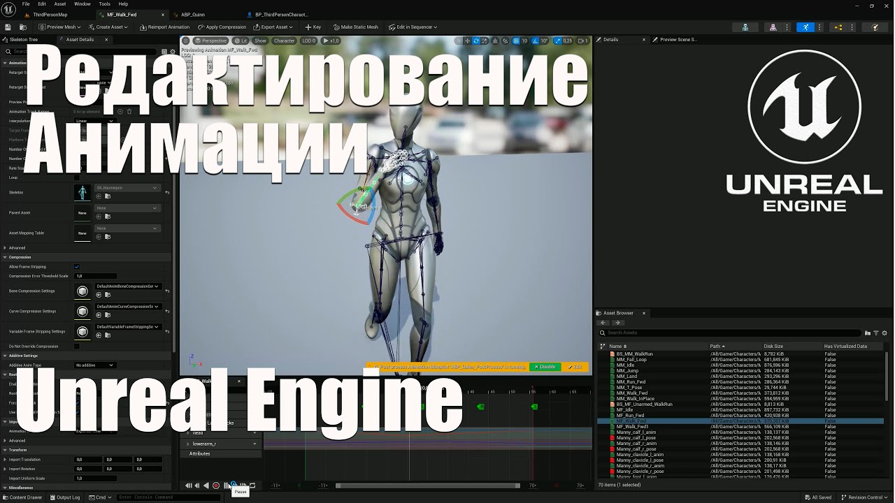The width and height of the screenshot is (895, 503).
Task: Switch to the ThirdPersonMap tab
Action: [51, 15]
